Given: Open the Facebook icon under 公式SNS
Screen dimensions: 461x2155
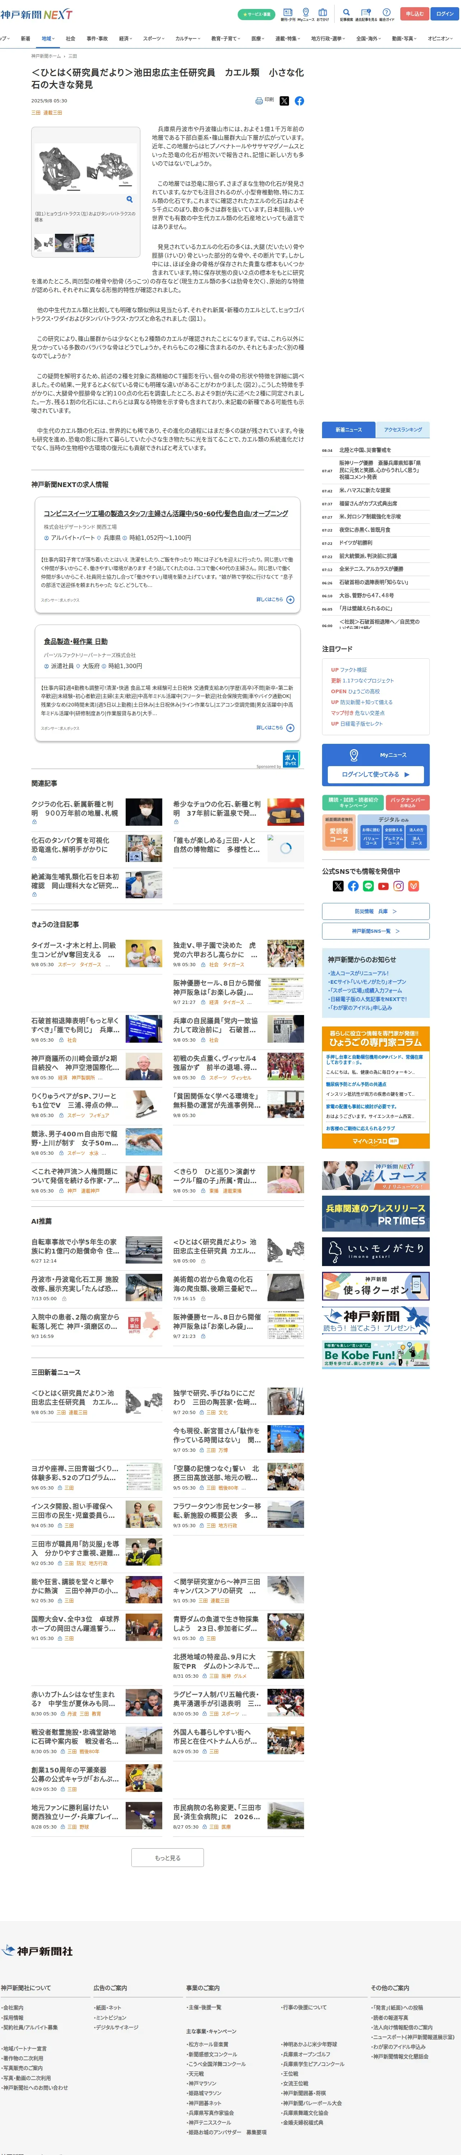Looking at the screenshot, I should [353, 886].
